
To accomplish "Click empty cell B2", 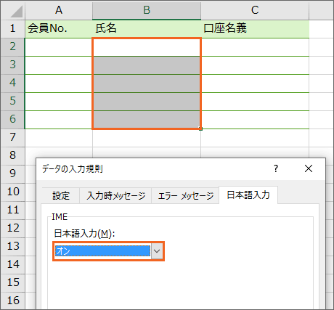I will click(147, 47).
